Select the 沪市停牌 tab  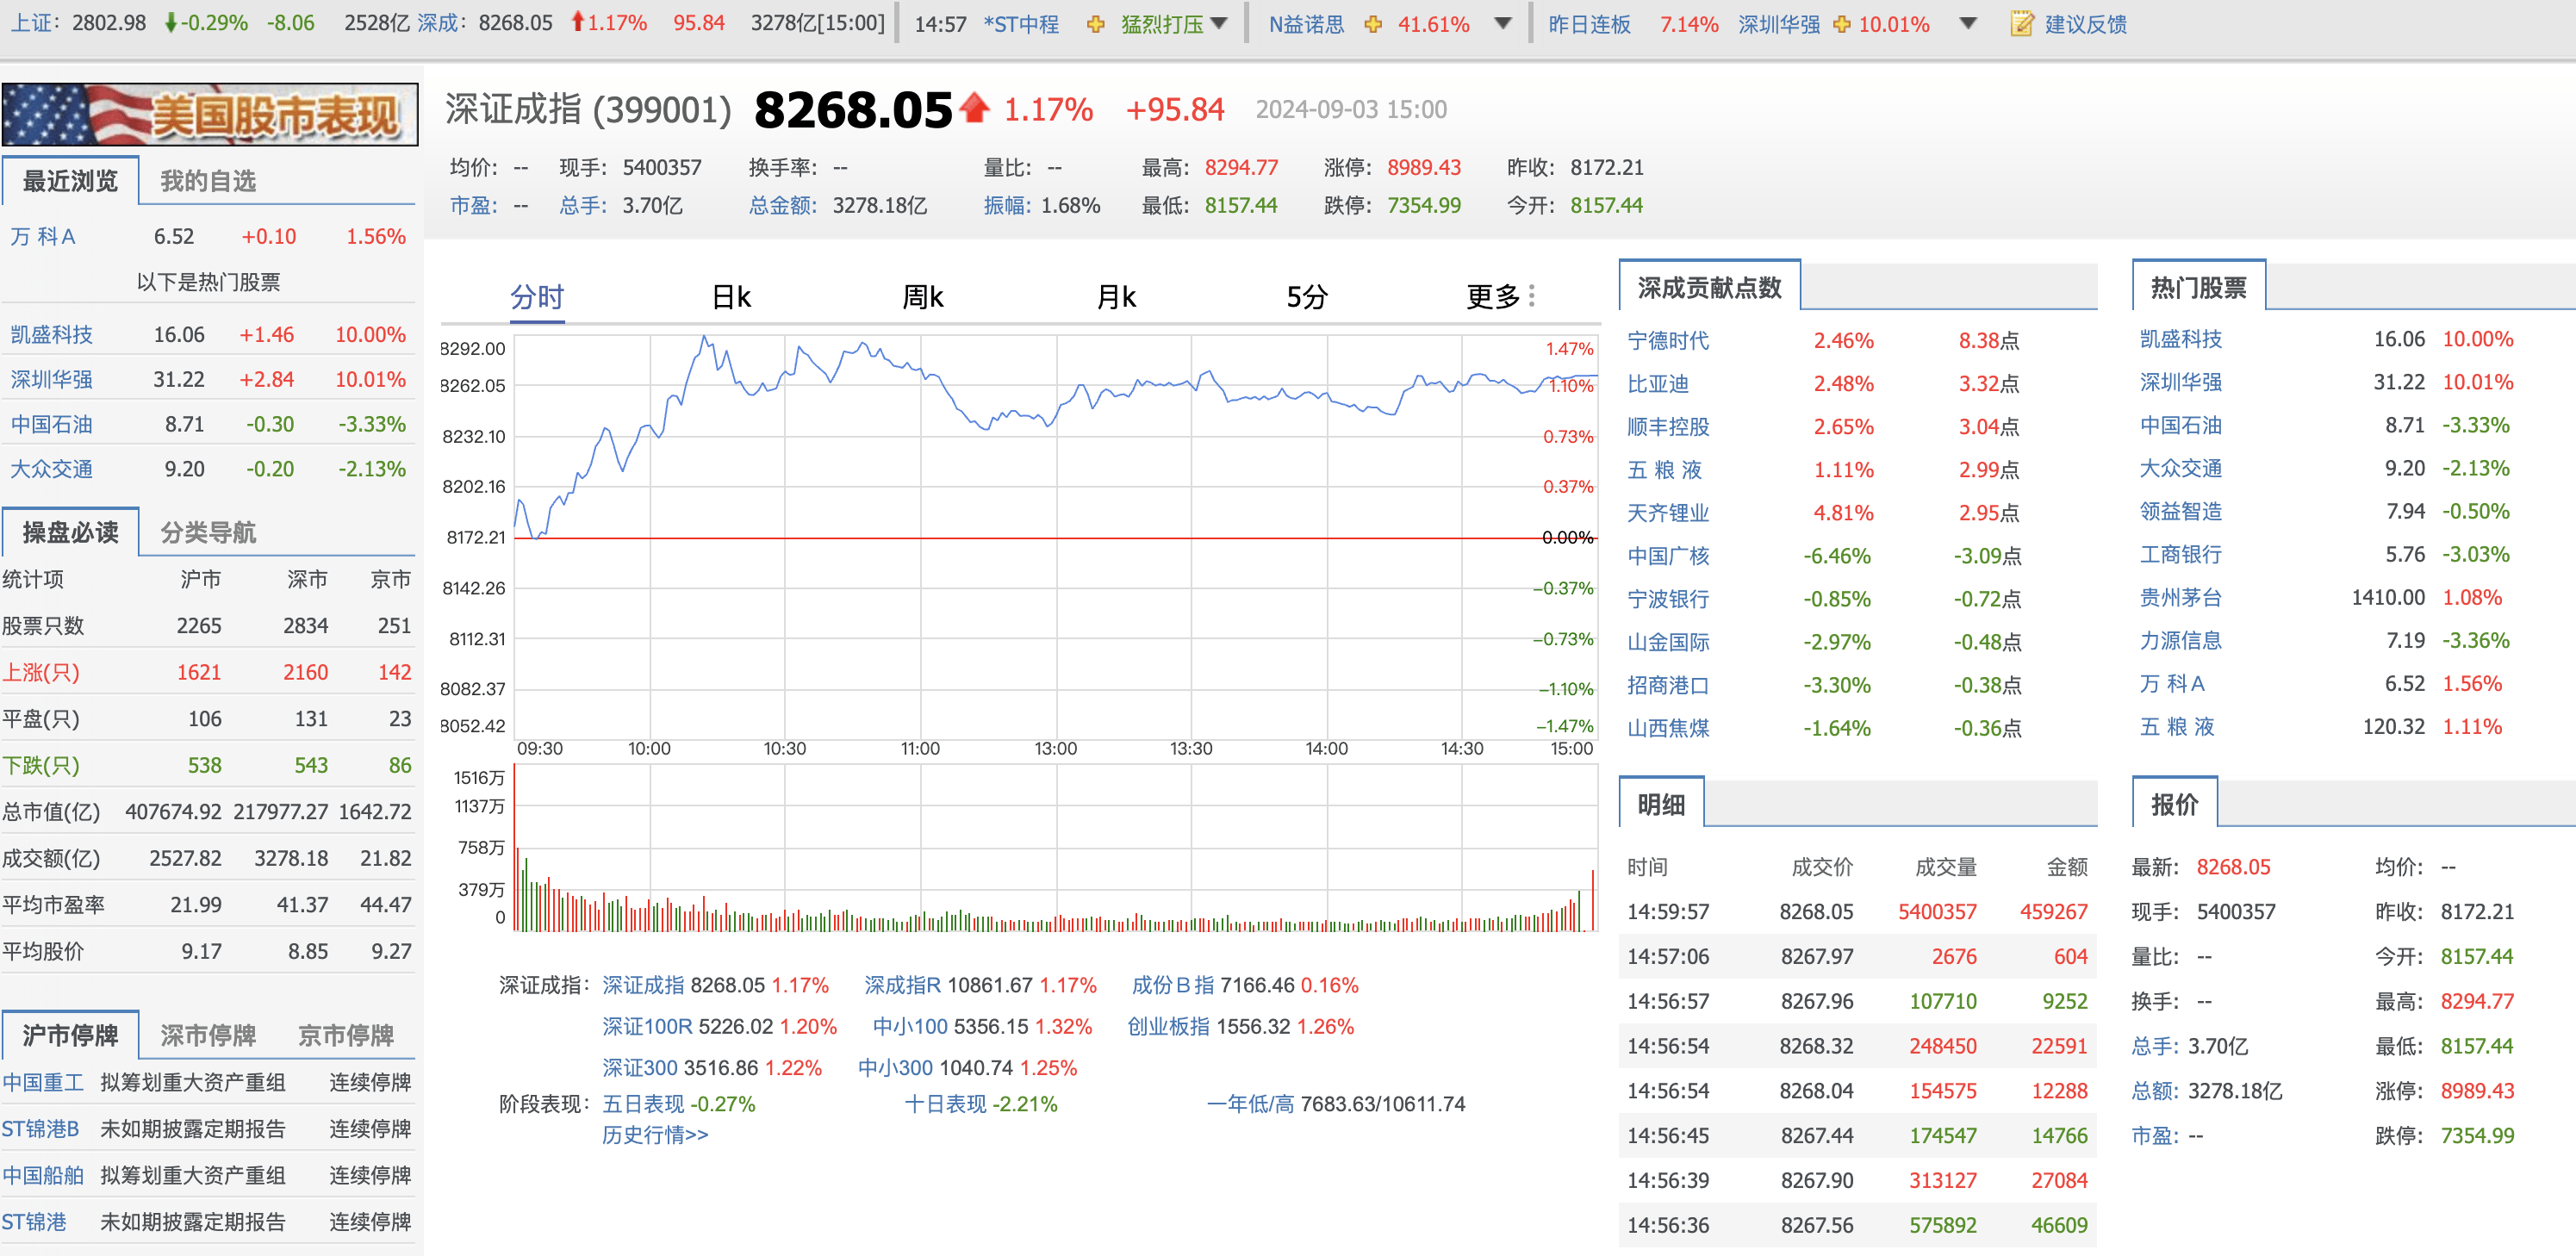pos(70,1035)
